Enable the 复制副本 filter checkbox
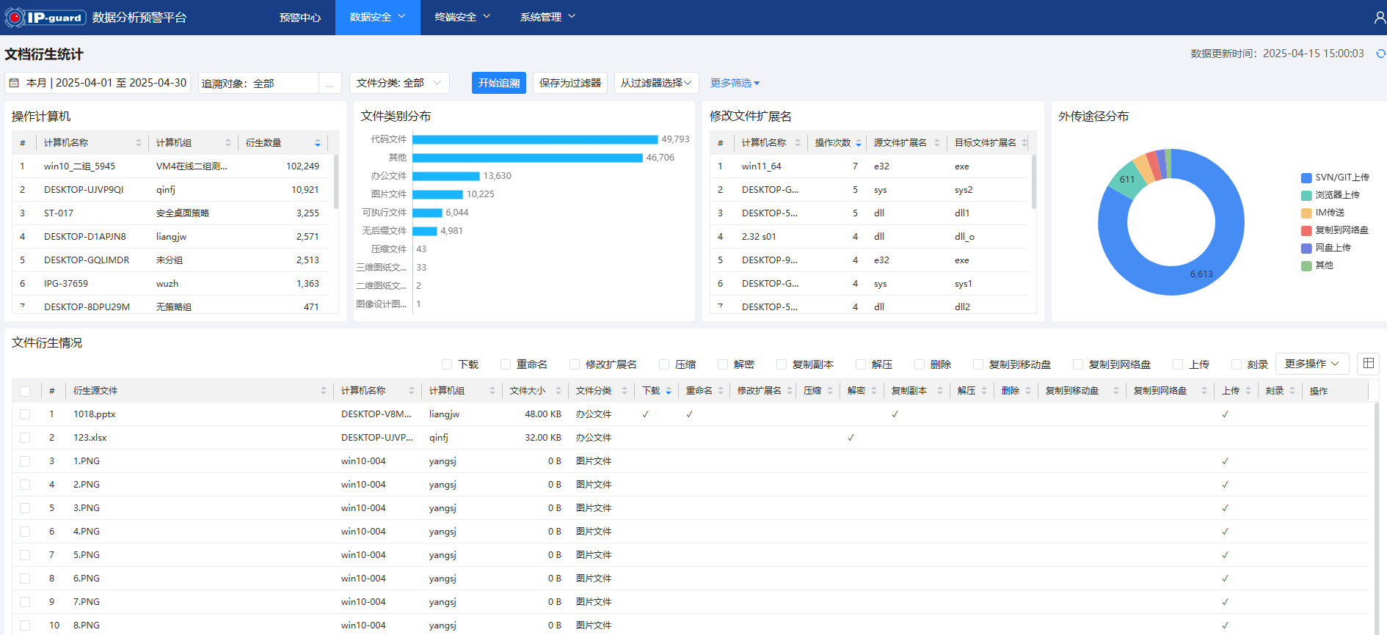 (x=782, y=364)
